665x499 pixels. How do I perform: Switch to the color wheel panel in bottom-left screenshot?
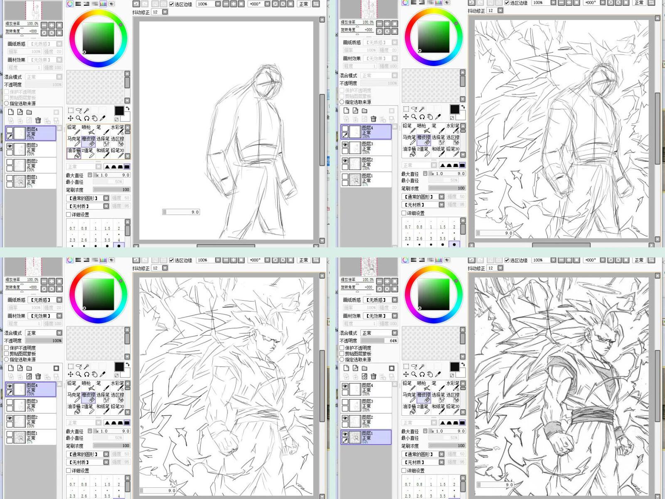click(70, 260)
